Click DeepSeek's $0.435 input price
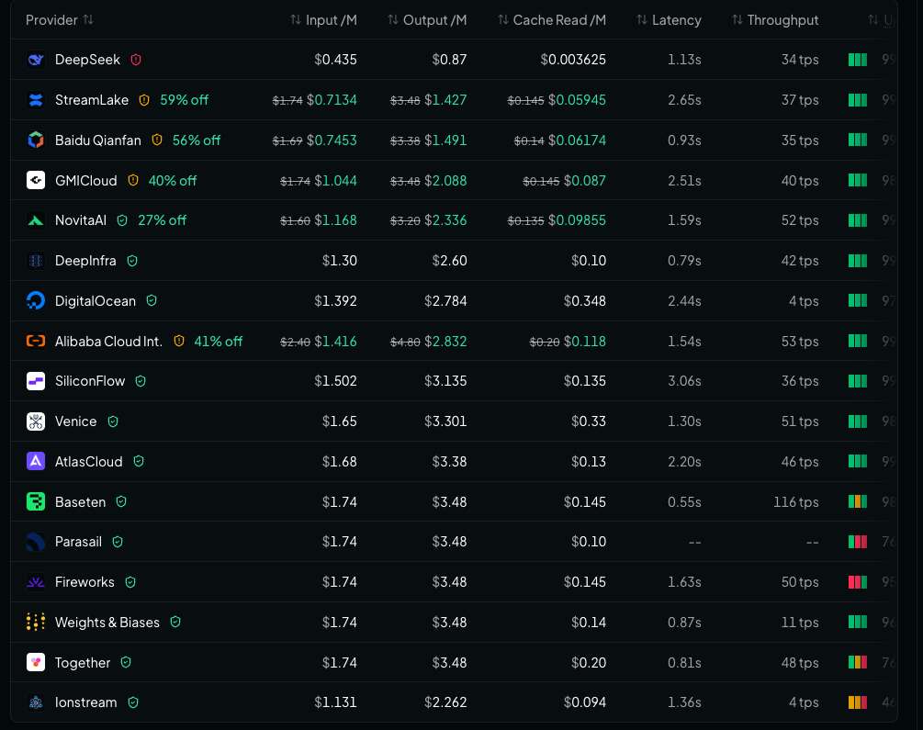 click(335, 60)
